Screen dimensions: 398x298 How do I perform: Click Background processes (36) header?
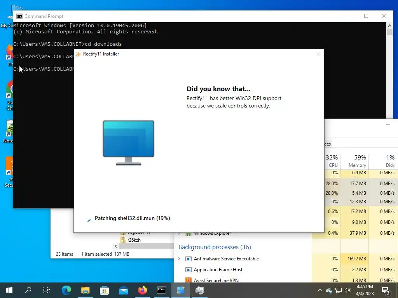pyautogui.click(x=215, y=247)
